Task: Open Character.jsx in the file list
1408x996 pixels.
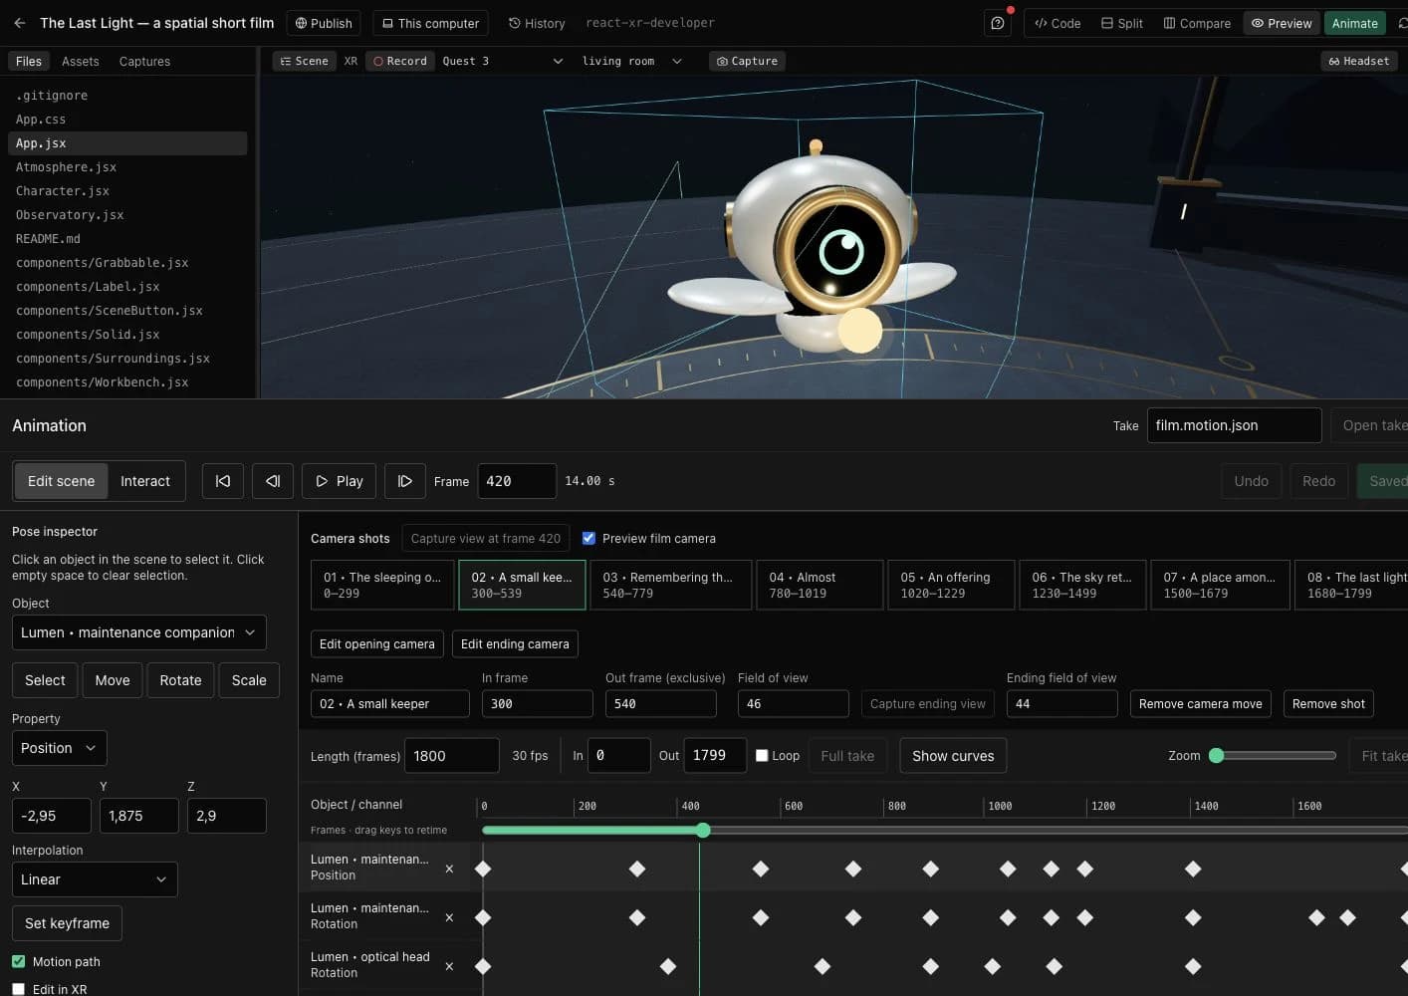Action: coord(127,191)
